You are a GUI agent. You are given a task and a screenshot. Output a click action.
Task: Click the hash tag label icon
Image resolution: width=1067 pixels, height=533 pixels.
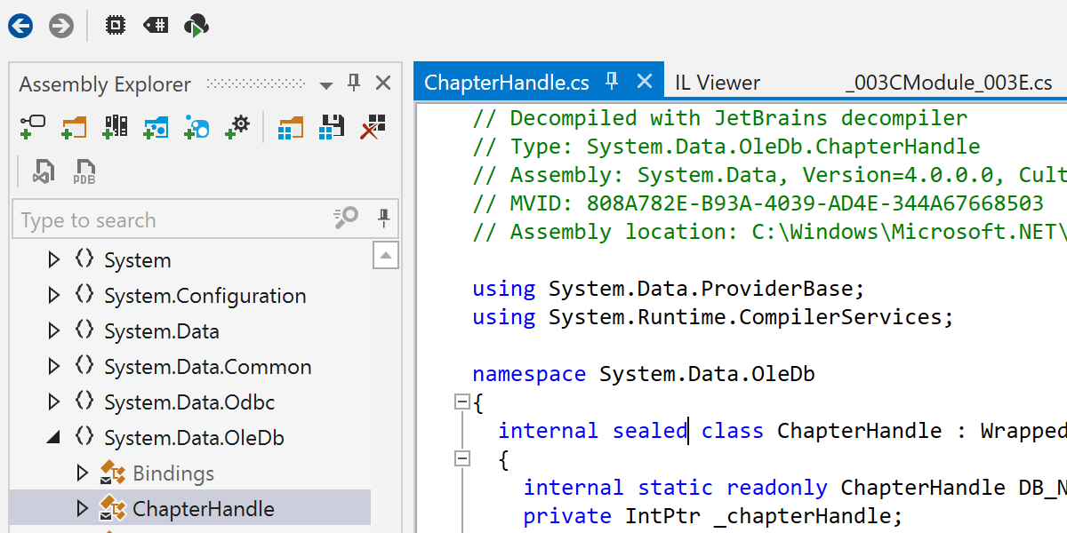point(156,26)
